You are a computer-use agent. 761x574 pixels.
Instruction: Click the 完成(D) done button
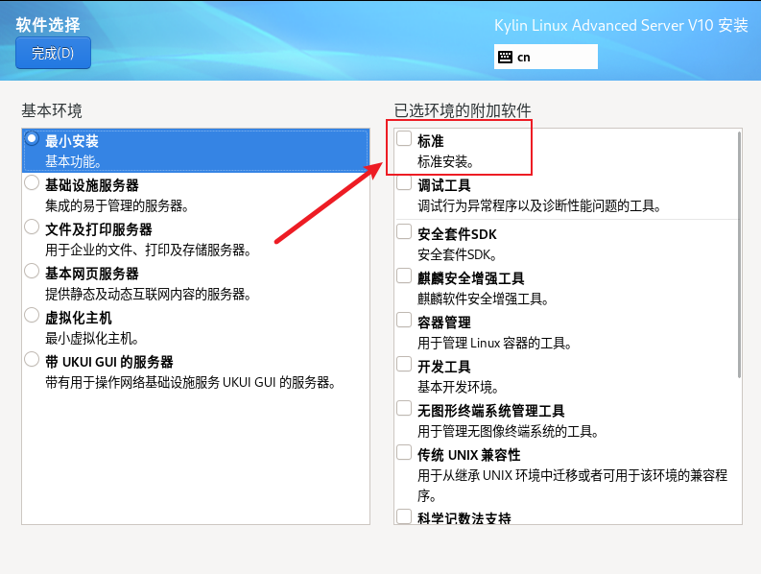click(x=53, y=53)
